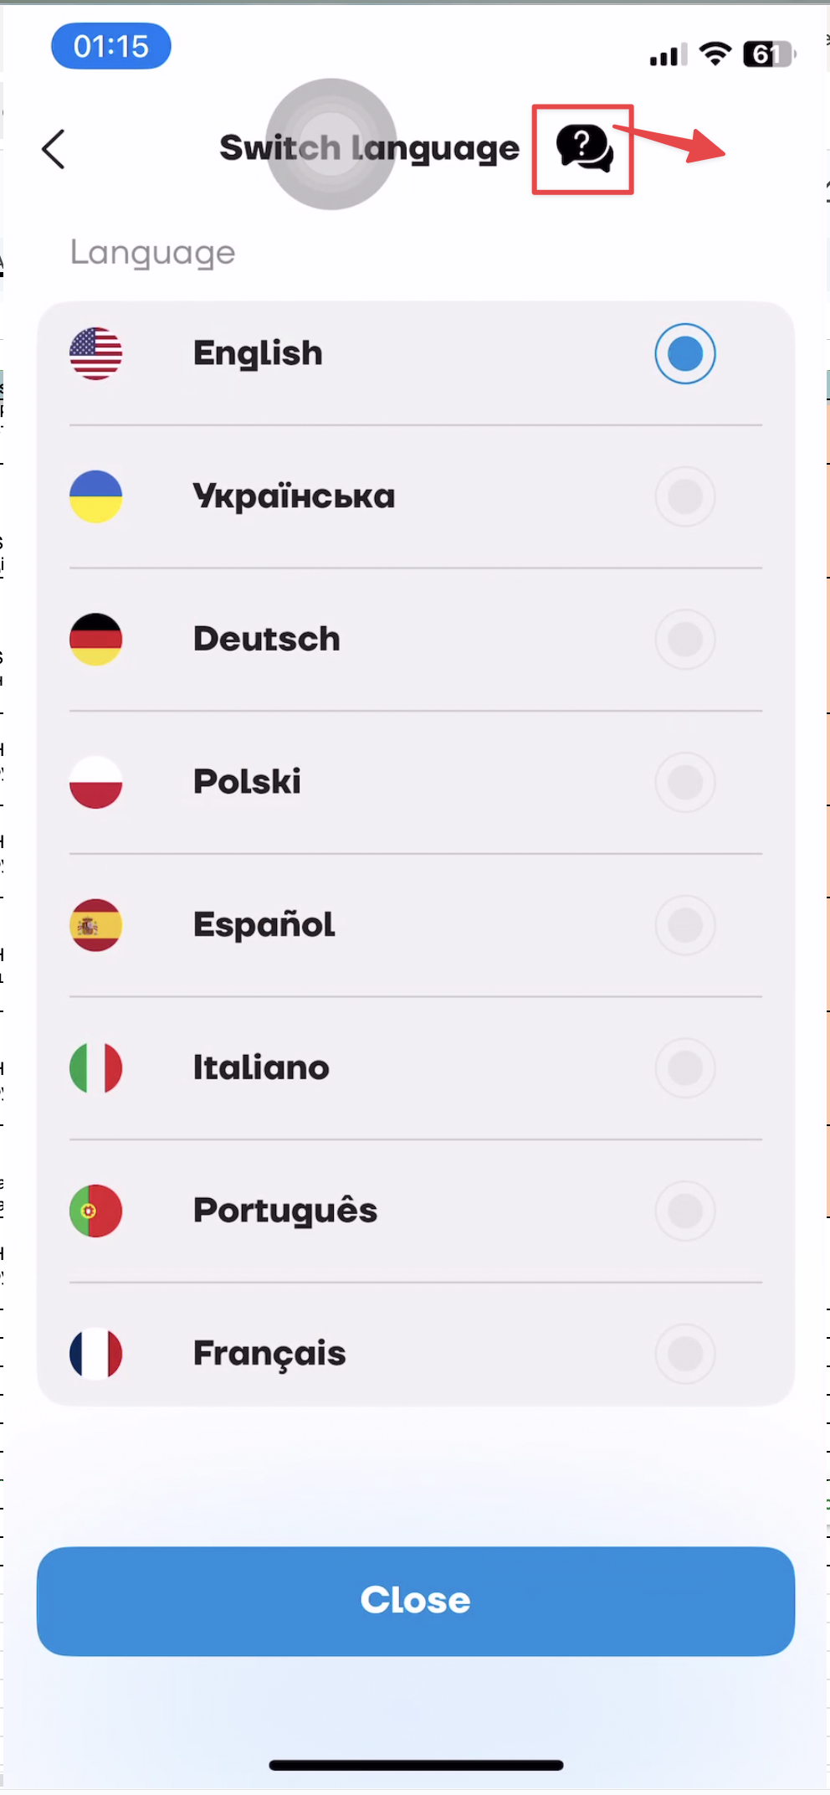Tap the Spanish flag icon
830x1795 pixels.
click(95, 925)
